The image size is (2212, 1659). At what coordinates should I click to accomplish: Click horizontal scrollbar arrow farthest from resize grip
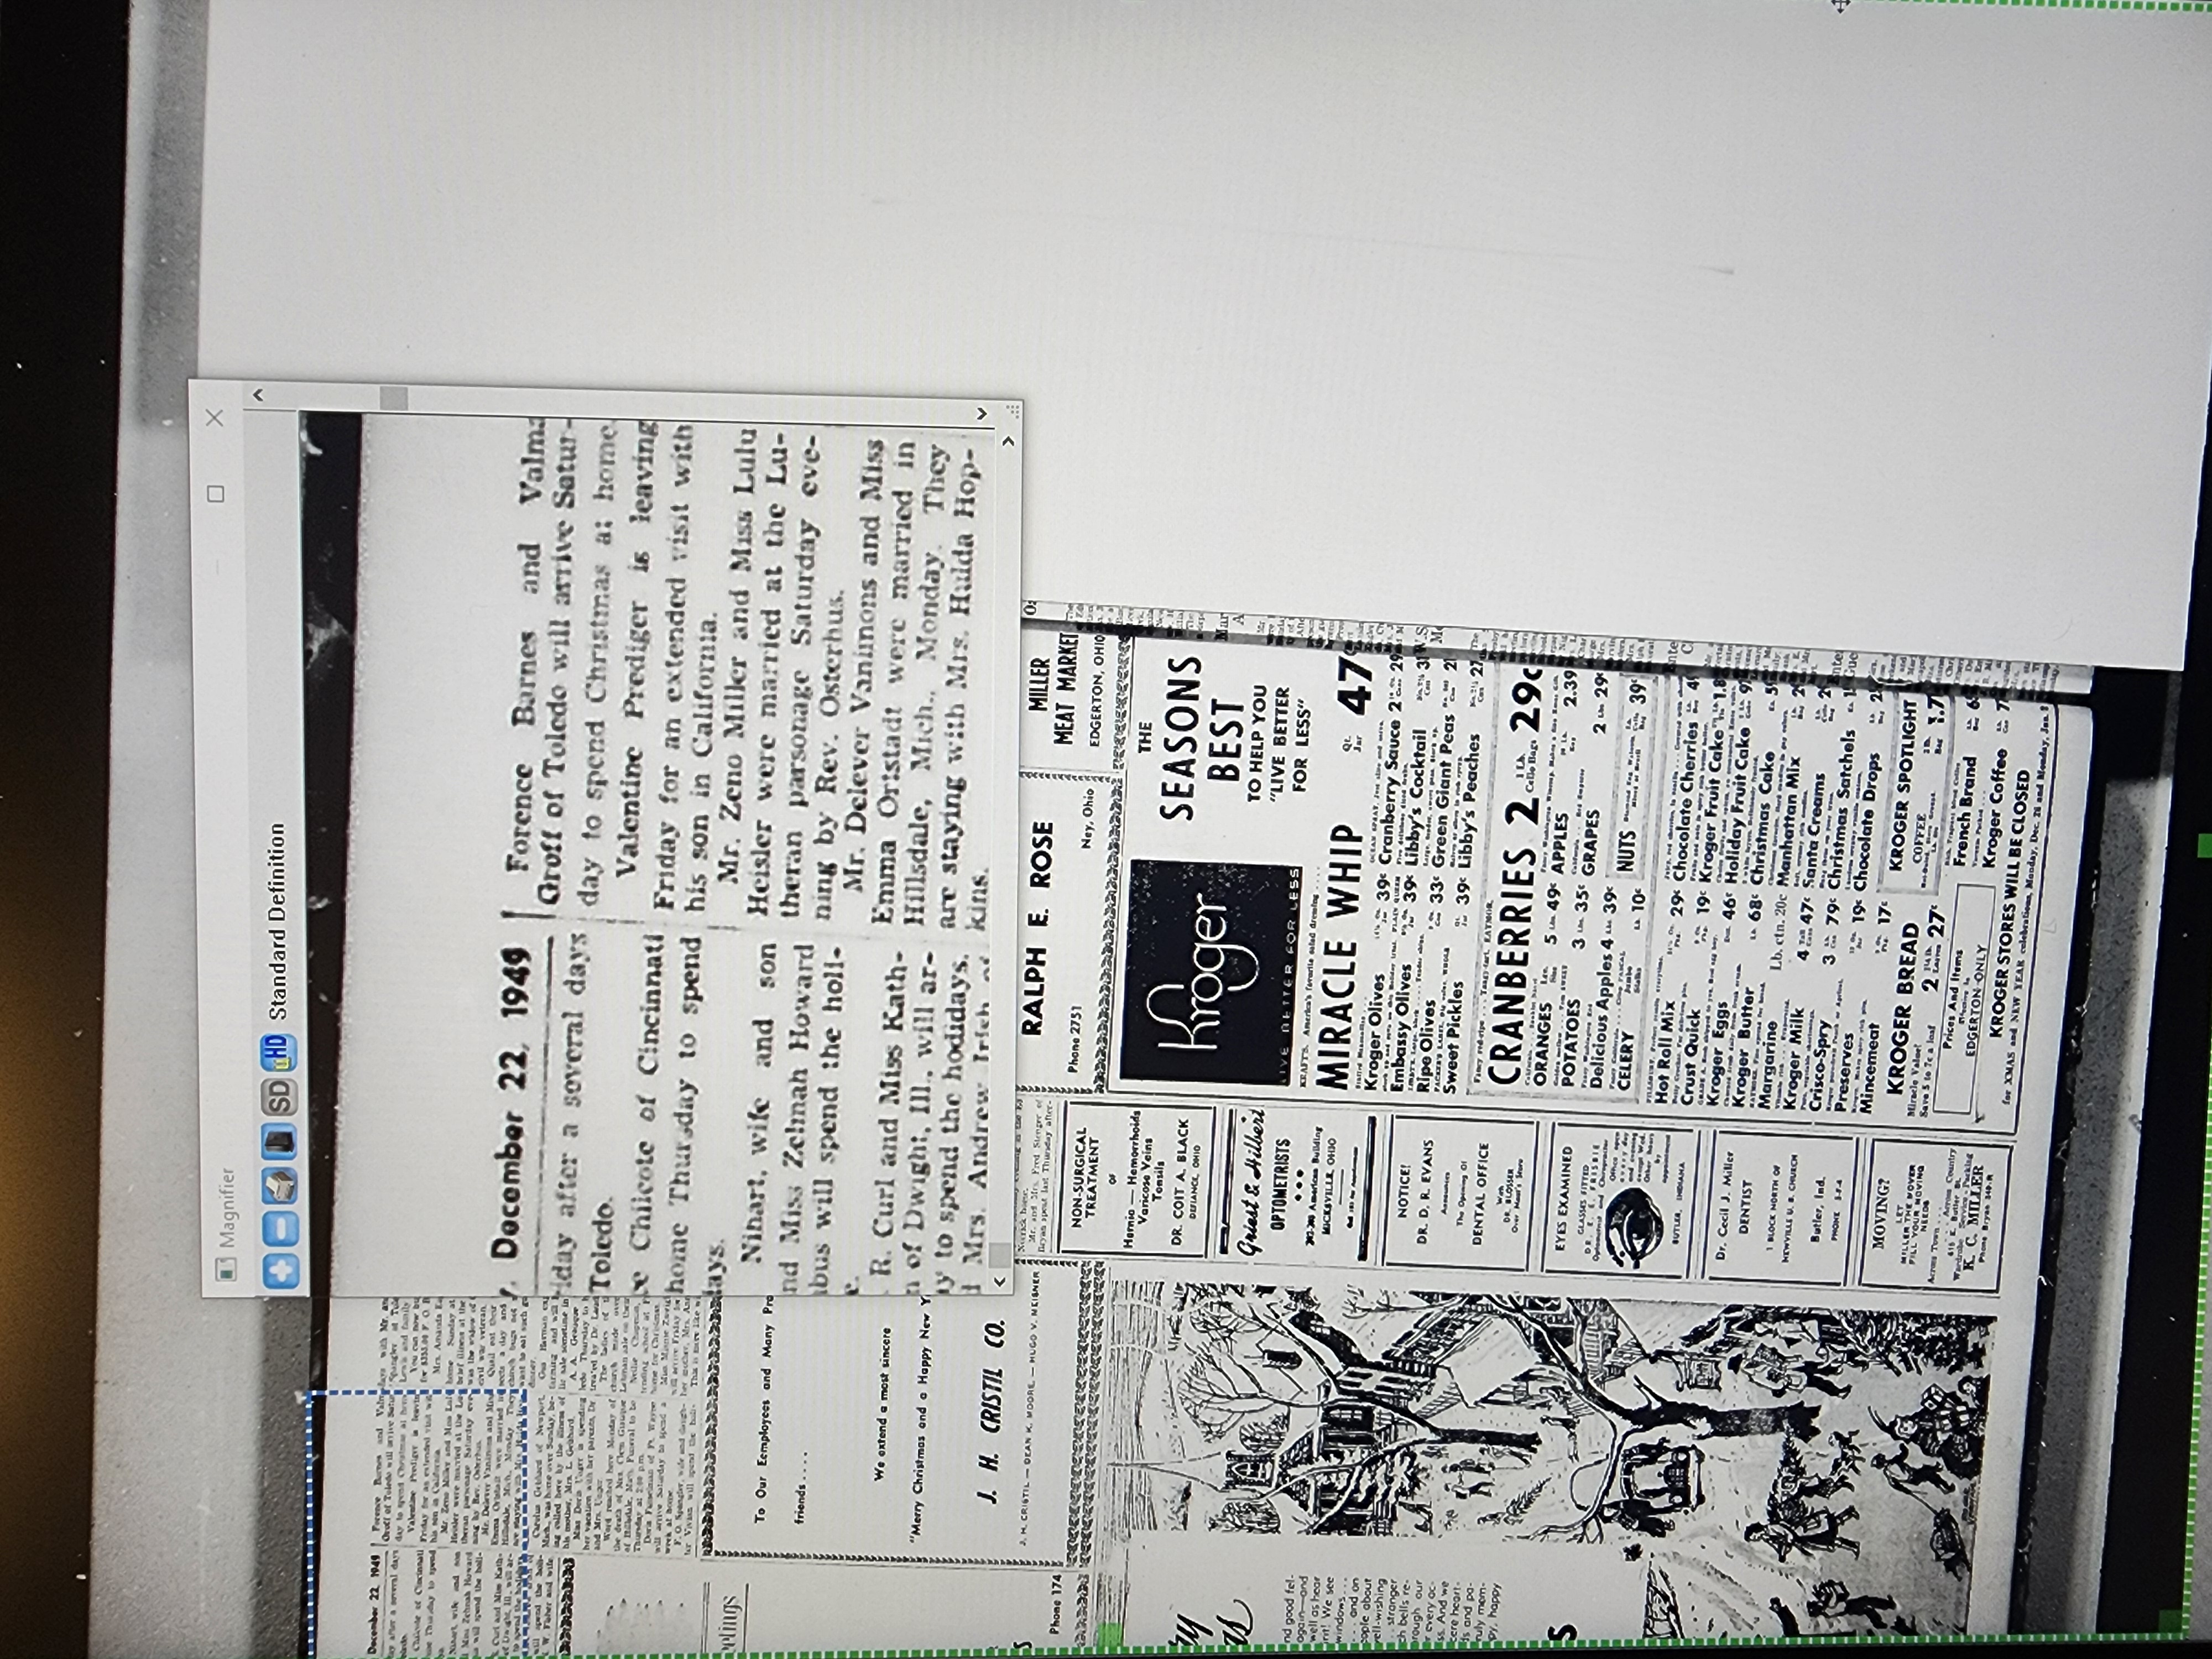tap(999, 1281)
